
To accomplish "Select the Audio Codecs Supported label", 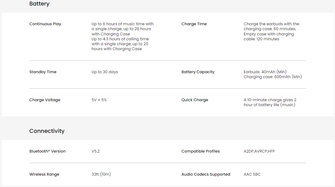I will 206,174.
